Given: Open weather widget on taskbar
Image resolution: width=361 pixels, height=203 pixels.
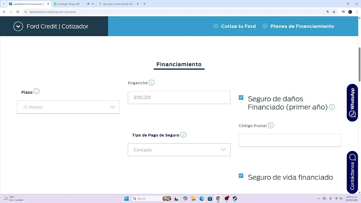Looking at the screenshot, I should [13, 198].
